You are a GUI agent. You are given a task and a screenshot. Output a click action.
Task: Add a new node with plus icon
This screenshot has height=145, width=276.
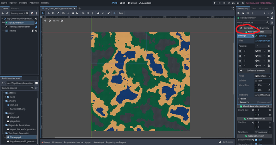[x=3, y=13]
